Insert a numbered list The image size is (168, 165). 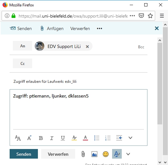108,138
